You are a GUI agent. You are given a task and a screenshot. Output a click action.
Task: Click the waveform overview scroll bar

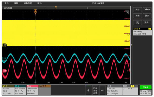pyautogui.click(x=66, y=8)
